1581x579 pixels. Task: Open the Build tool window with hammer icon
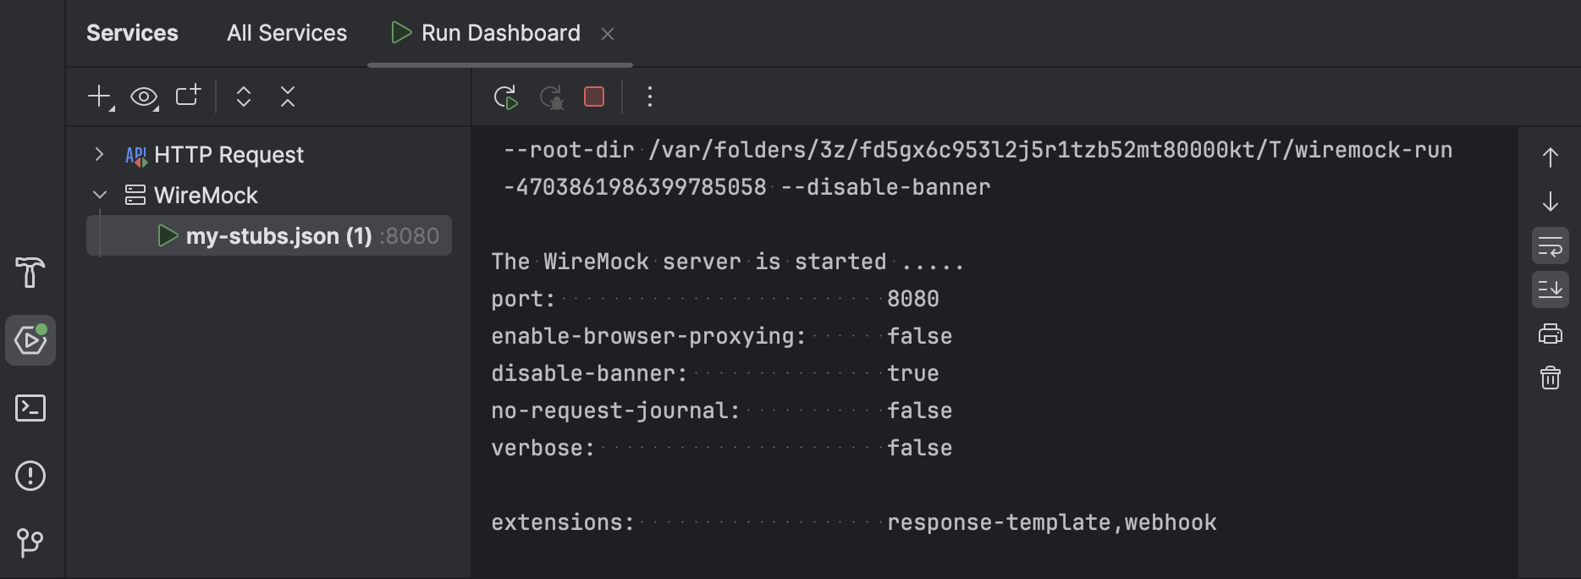pos(30,273)
